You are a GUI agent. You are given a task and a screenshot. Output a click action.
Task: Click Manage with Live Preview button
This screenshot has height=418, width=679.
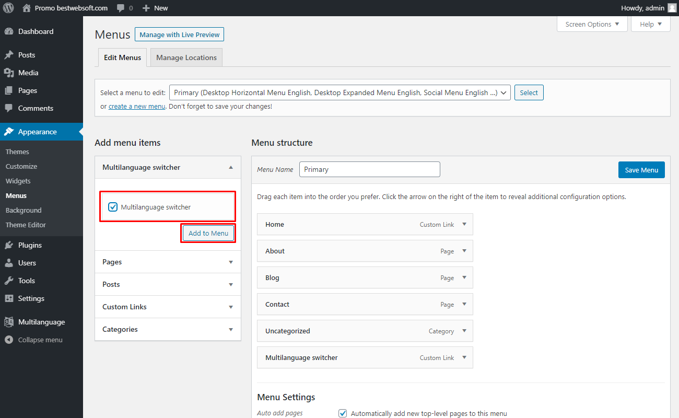coord(180,34)
